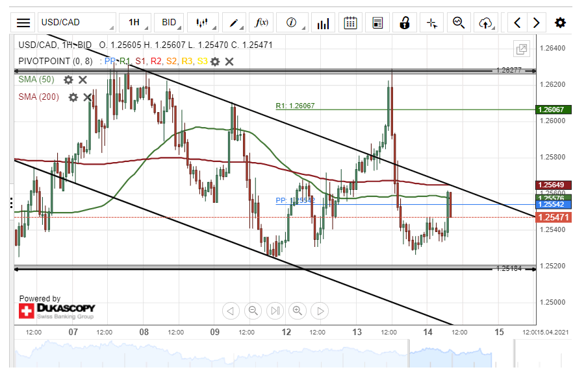This screenshot has width=573, height=374.
Task: Click the 1.25542 blue price tag
Action: (x=553, y=204)
